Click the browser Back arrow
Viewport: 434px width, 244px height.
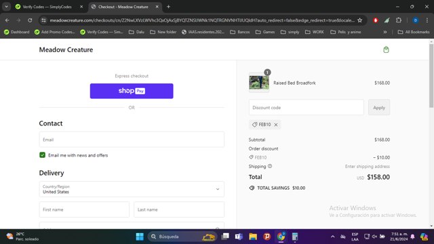click(x=7, y=20)
